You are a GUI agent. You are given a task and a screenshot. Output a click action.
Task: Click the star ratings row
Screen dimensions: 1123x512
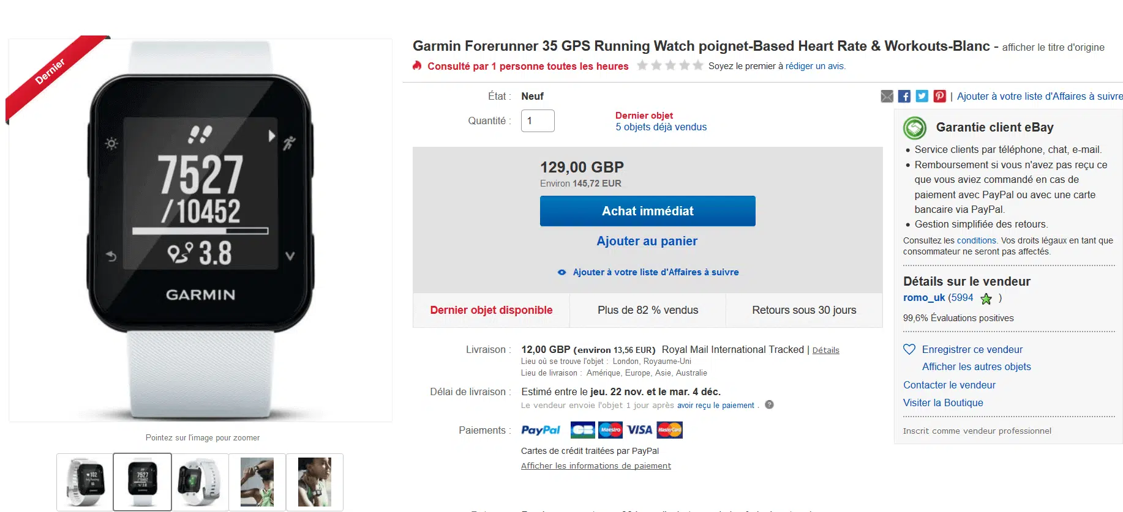[670, 65]
